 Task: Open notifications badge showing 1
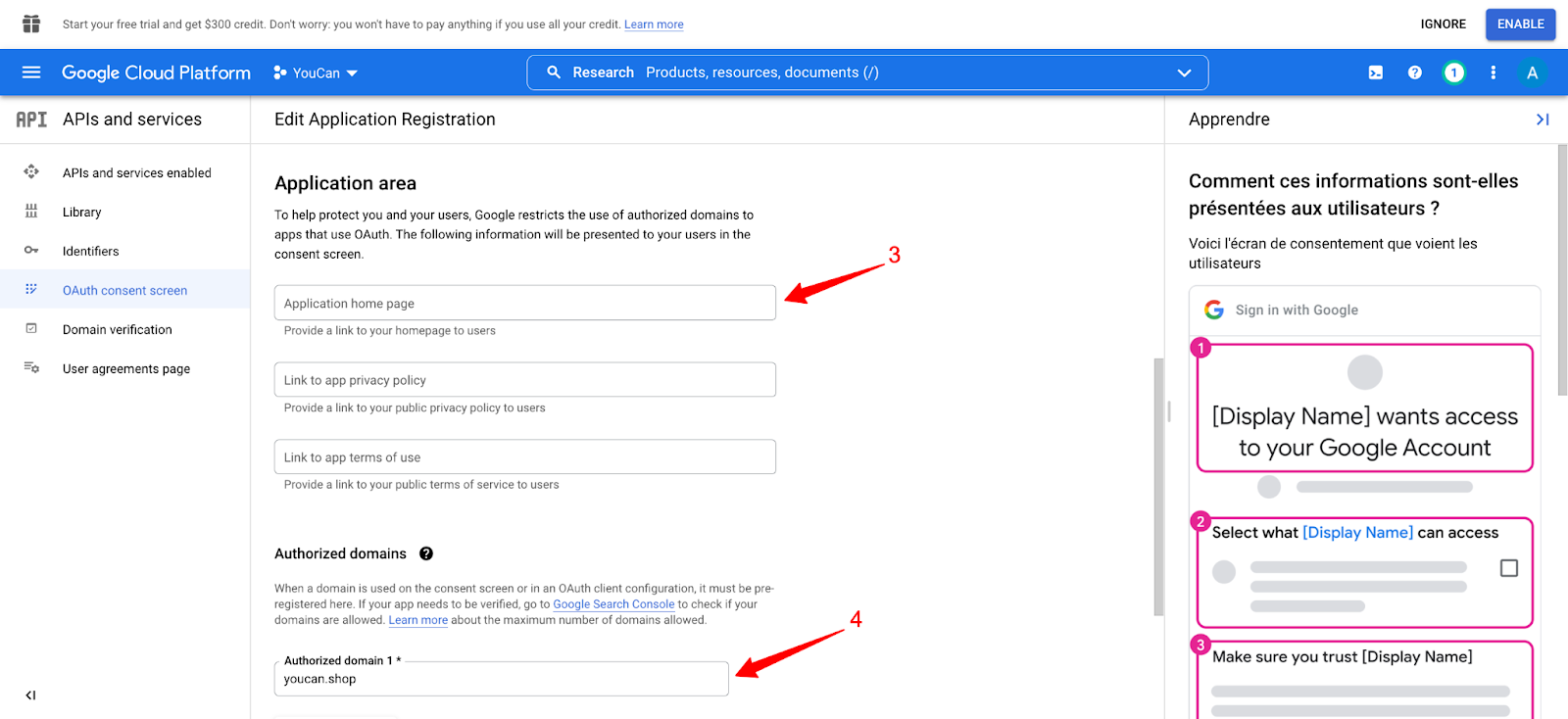[1454, 72]
